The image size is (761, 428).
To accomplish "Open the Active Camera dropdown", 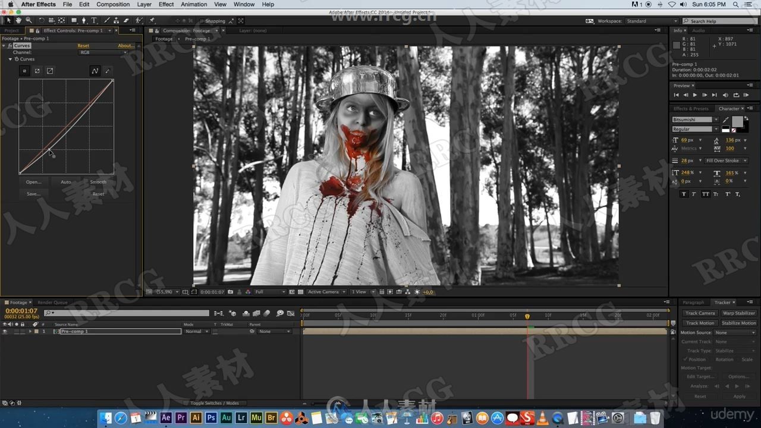I will (x=325, y=292).
